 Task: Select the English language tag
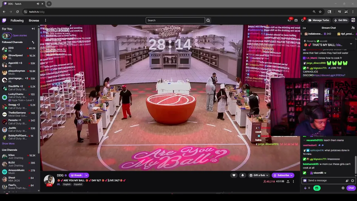pyautogui.click(x=67, y=185)
